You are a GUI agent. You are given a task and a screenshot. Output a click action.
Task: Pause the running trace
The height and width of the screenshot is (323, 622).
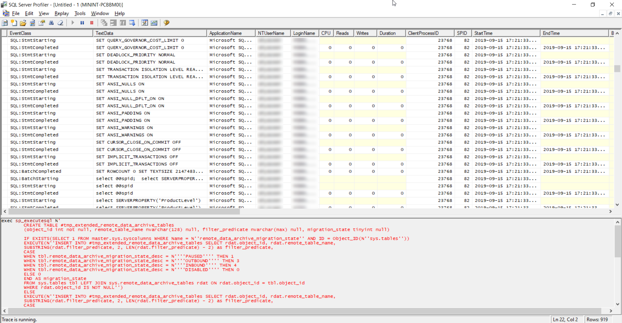tap(82, 23)
